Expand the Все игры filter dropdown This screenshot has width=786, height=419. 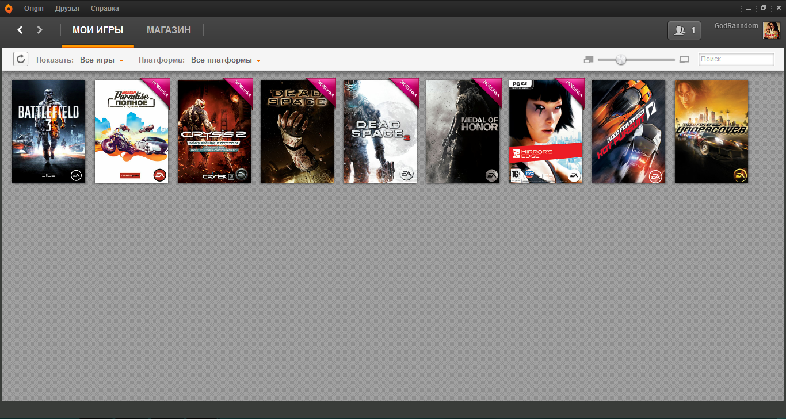point(102,60)
